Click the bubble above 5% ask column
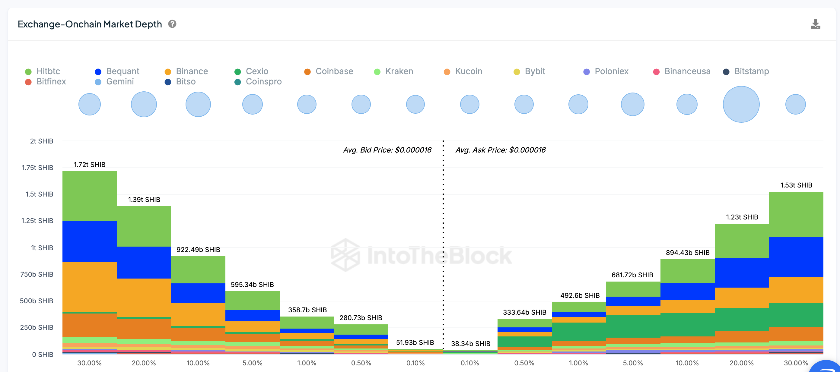840x372 pixels. [x=633, y=104]
